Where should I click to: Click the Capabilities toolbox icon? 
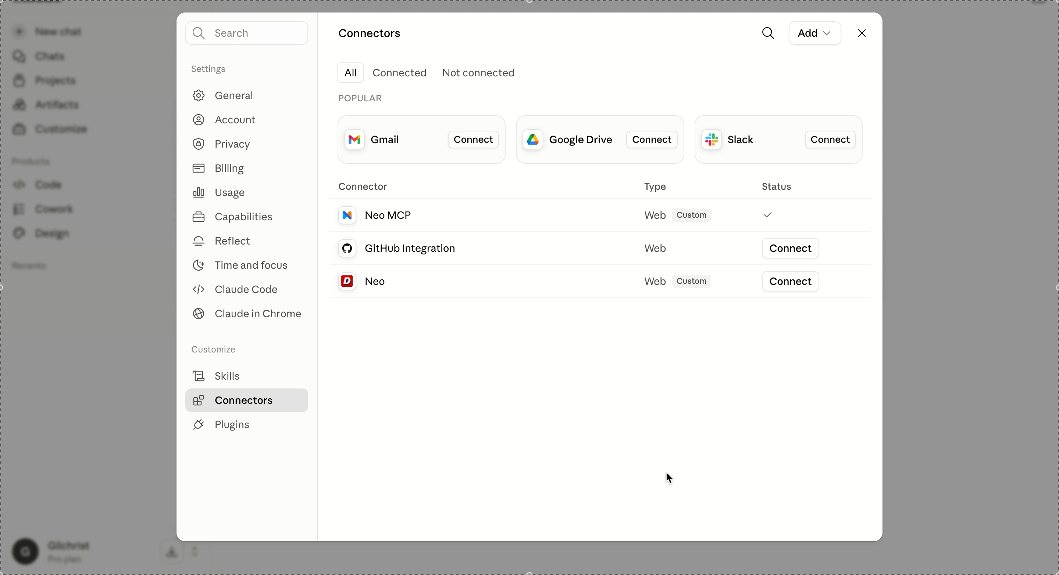point(199,216)
